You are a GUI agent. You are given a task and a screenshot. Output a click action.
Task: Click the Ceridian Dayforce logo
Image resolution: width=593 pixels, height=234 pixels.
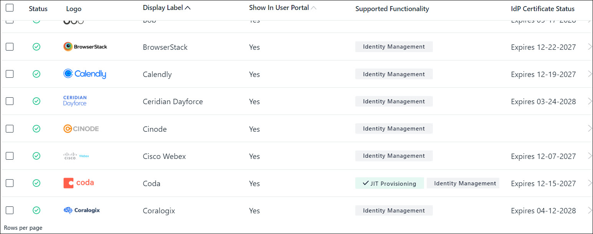[x=75, y=101]
